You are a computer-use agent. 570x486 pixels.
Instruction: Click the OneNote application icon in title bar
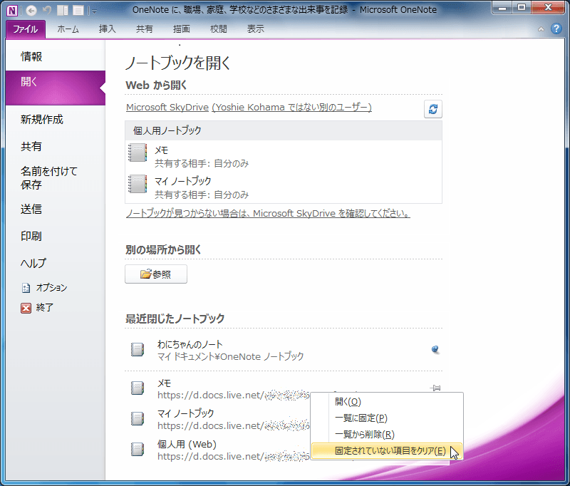pyautogui.click(x=11, y=11)
